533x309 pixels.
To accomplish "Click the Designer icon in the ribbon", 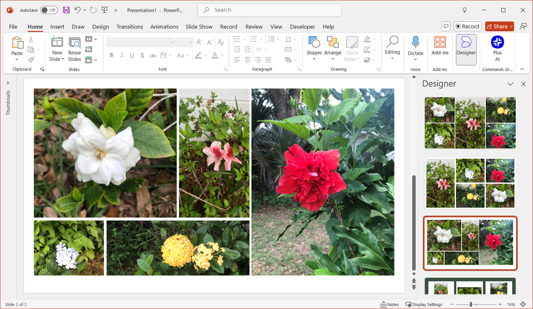I will pyautogui.click(x=466, y=46).
